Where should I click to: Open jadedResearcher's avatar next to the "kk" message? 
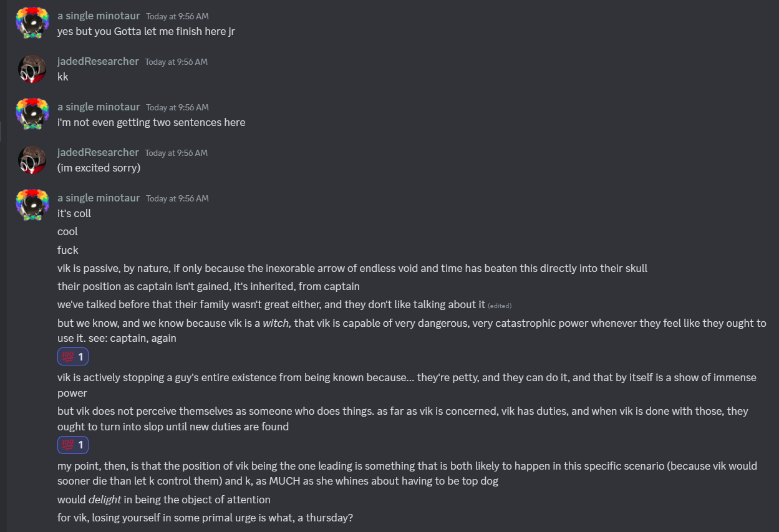coord(32,69)
